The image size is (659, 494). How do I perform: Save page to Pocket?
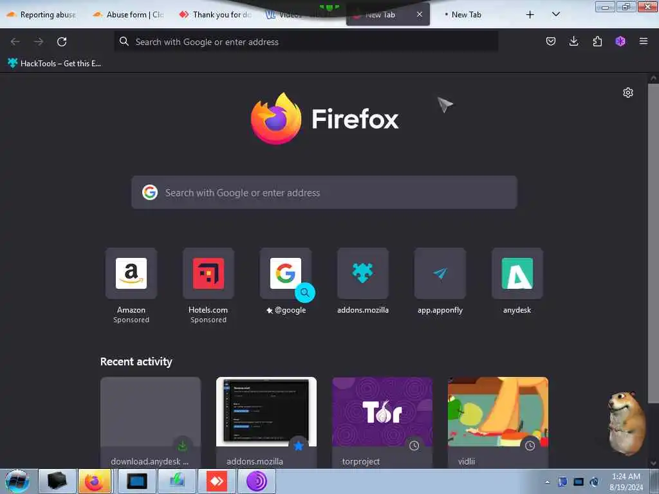click(x=551, y=41)
